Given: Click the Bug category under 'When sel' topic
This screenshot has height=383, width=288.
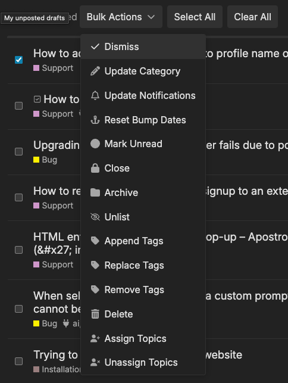Looking at the screenshot, I should point(45,323).
